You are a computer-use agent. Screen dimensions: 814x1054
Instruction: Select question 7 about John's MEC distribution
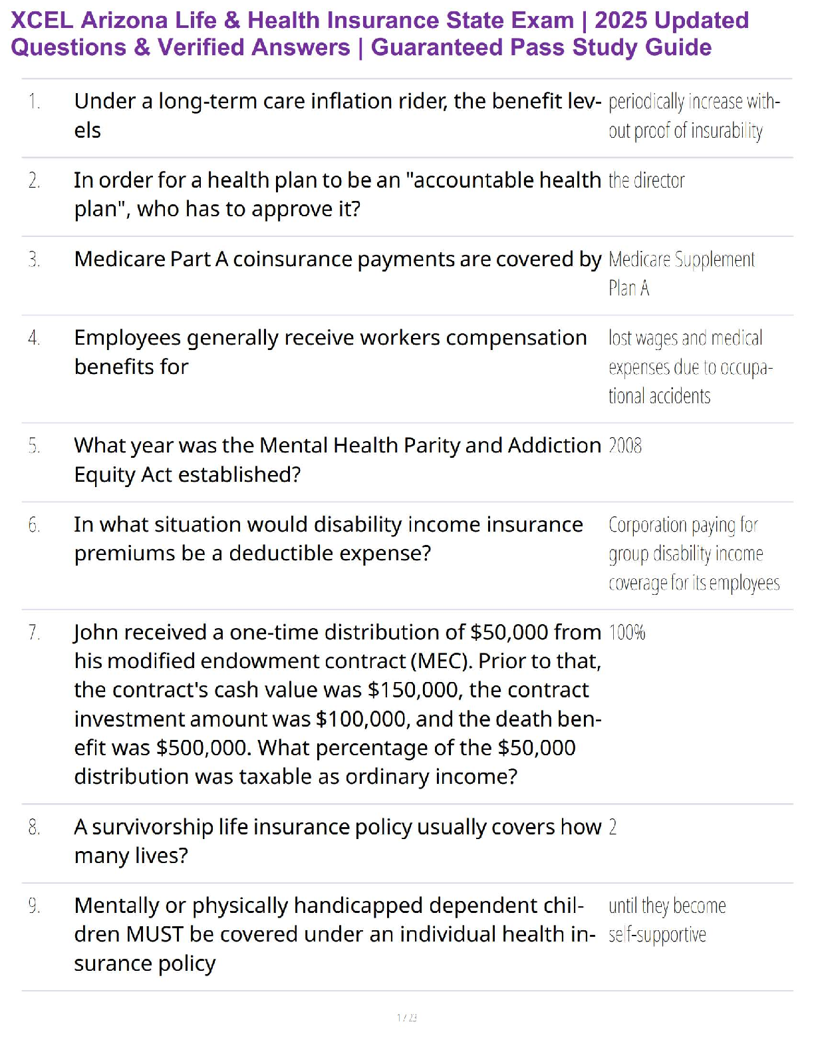[338, 704]
